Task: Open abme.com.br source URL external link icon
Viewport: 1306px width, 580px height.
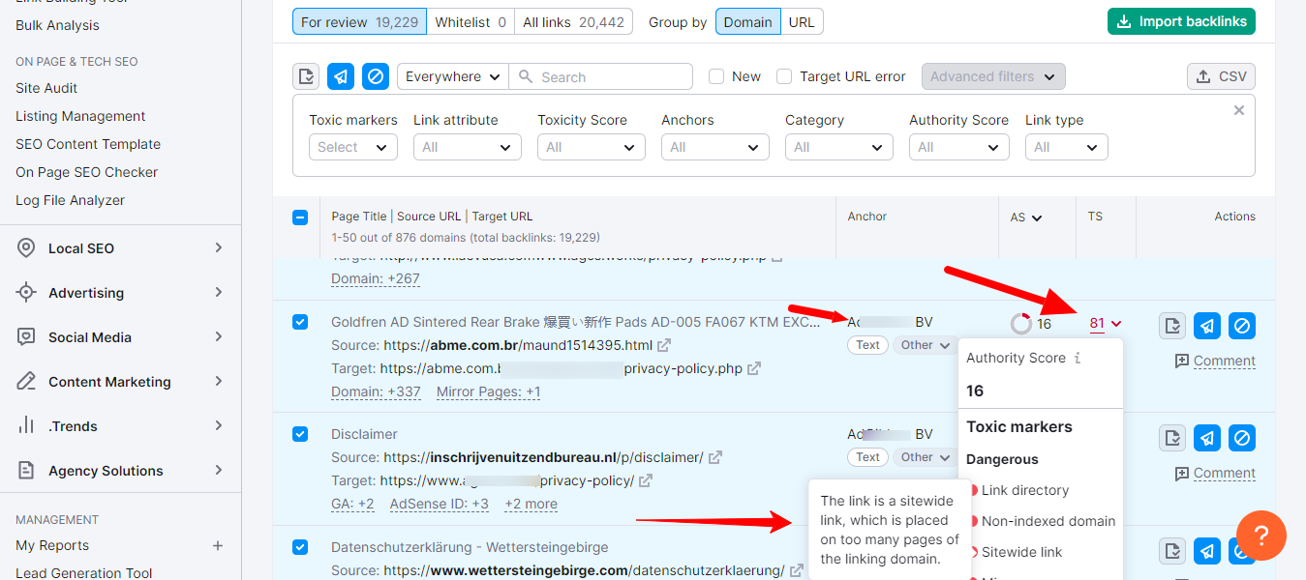Action: click(x=664, y=345)
